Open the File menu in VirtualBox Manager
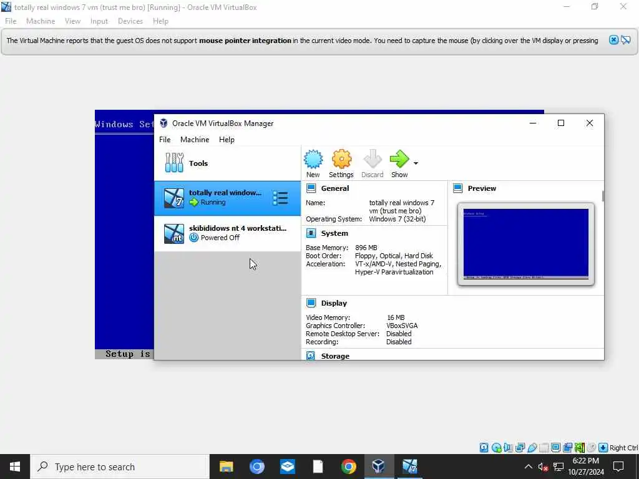This screenshot has height=479, width=639. [165, 140]
